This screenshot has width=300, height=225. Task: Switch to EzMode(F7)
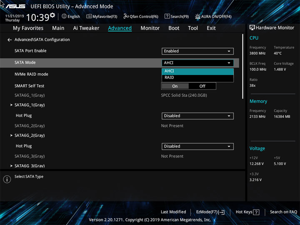210,212
